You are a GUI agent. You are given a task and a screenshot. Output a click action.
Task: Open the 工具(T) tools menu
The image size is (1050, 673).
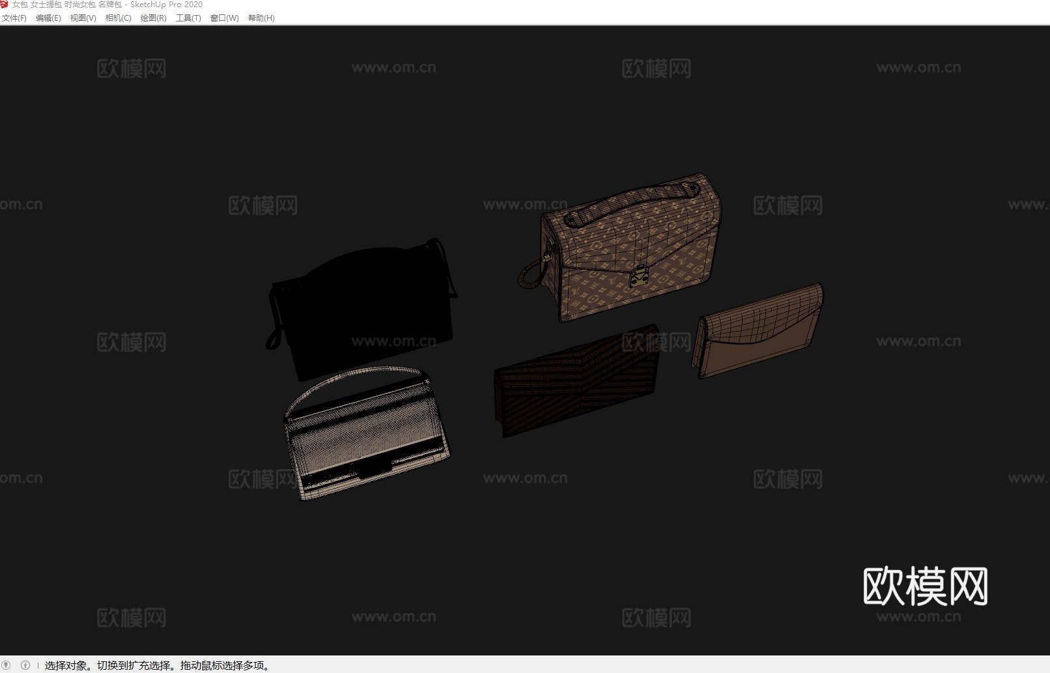(188, 18)
